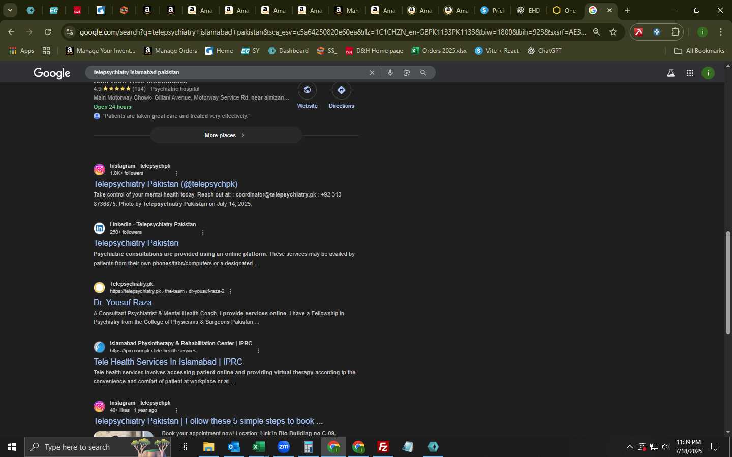This screenshot has width=732, height=457.
Task: Show hidden system tray icons
Action: (x=629, y=447)
